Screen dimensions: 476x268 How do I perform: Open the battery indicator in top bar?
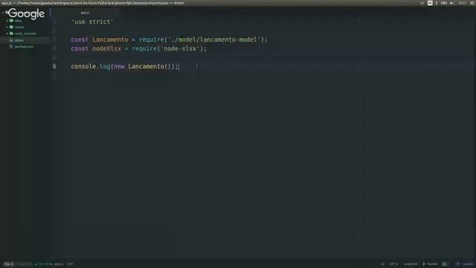(x=444, y=3)
